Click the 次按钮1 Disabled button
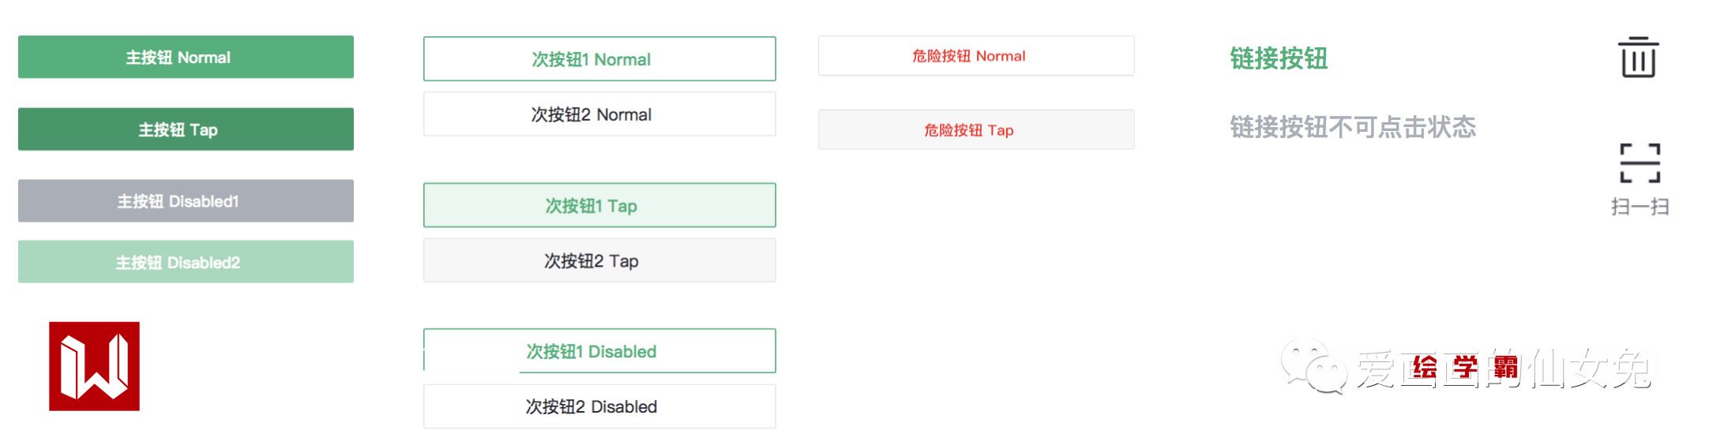Viewport: 1709px width, 445px height. point(599,351)
